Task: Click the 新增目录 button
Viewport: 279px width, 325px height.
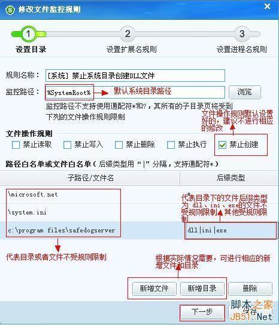Action: 202,289
